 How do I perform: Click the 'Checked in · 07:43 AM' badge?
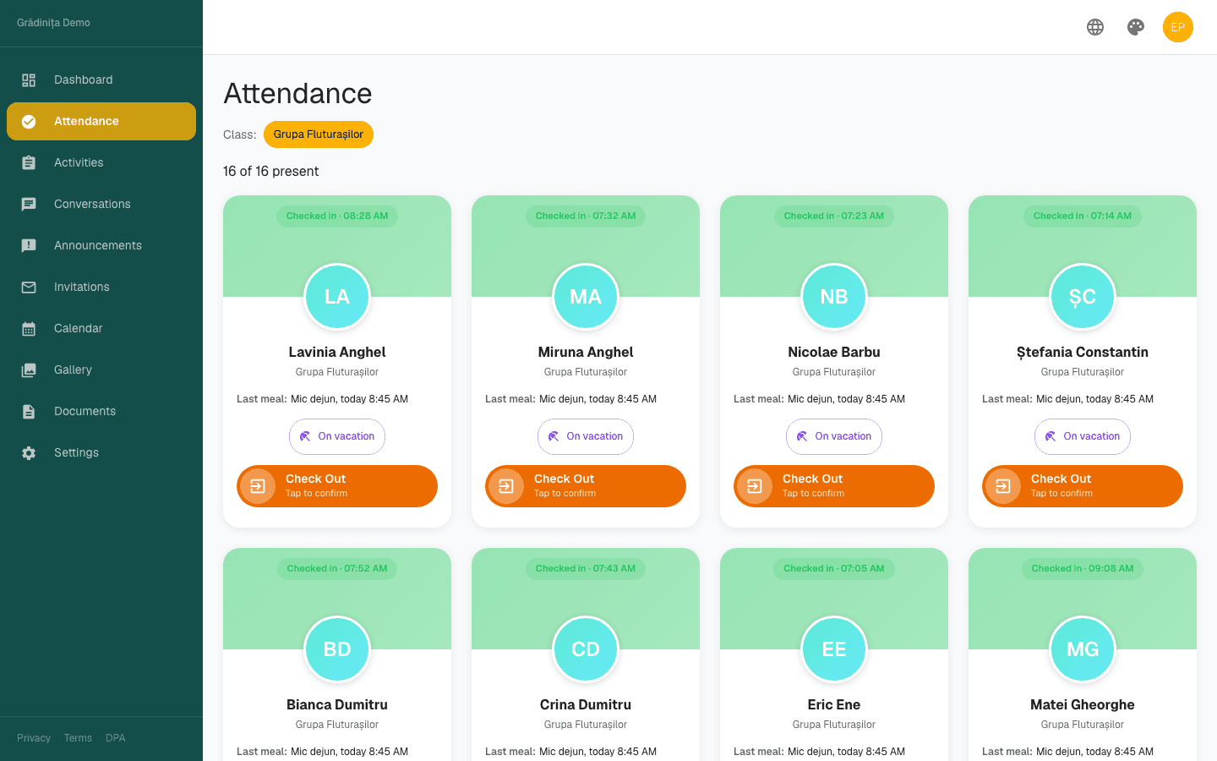[x=586, y=569]
